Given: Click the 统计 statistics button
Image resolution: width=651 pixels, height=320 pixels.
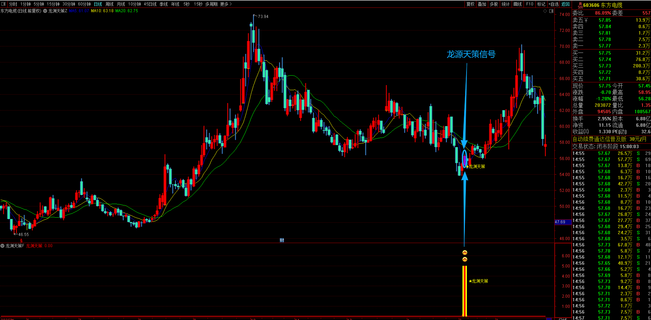Looking at the screenshot, I should pos(506,4).
